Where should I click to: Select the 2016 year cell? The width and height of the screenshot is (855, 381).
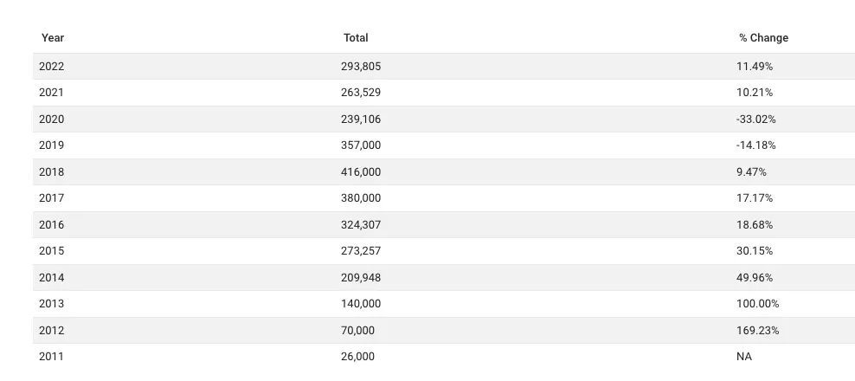pos(51,225)
